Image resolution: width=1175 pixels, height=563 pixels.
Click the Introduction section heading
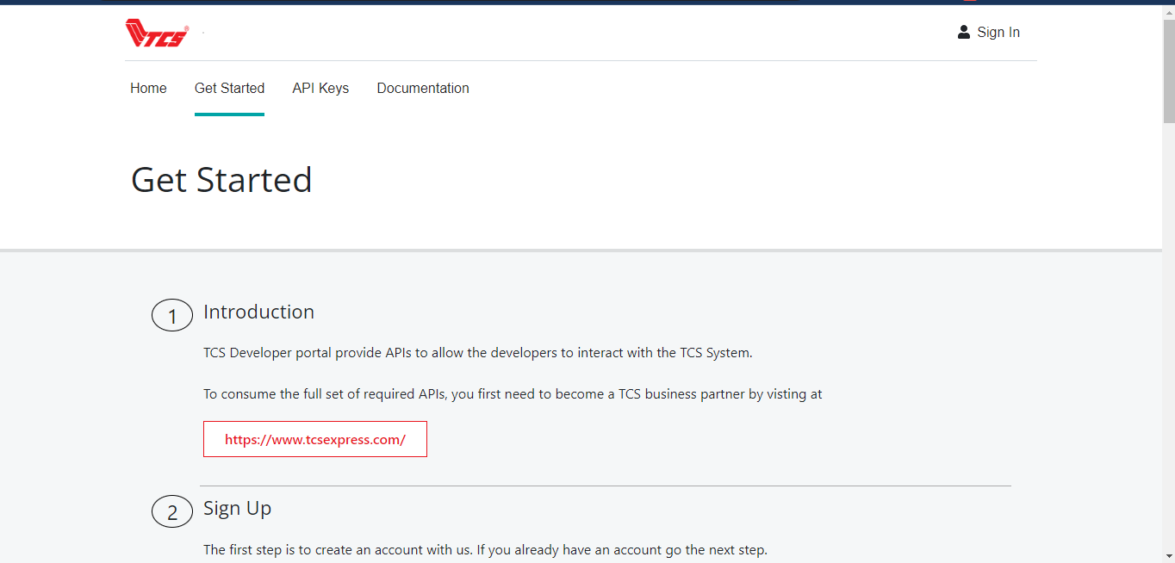[x=258, y=312]
